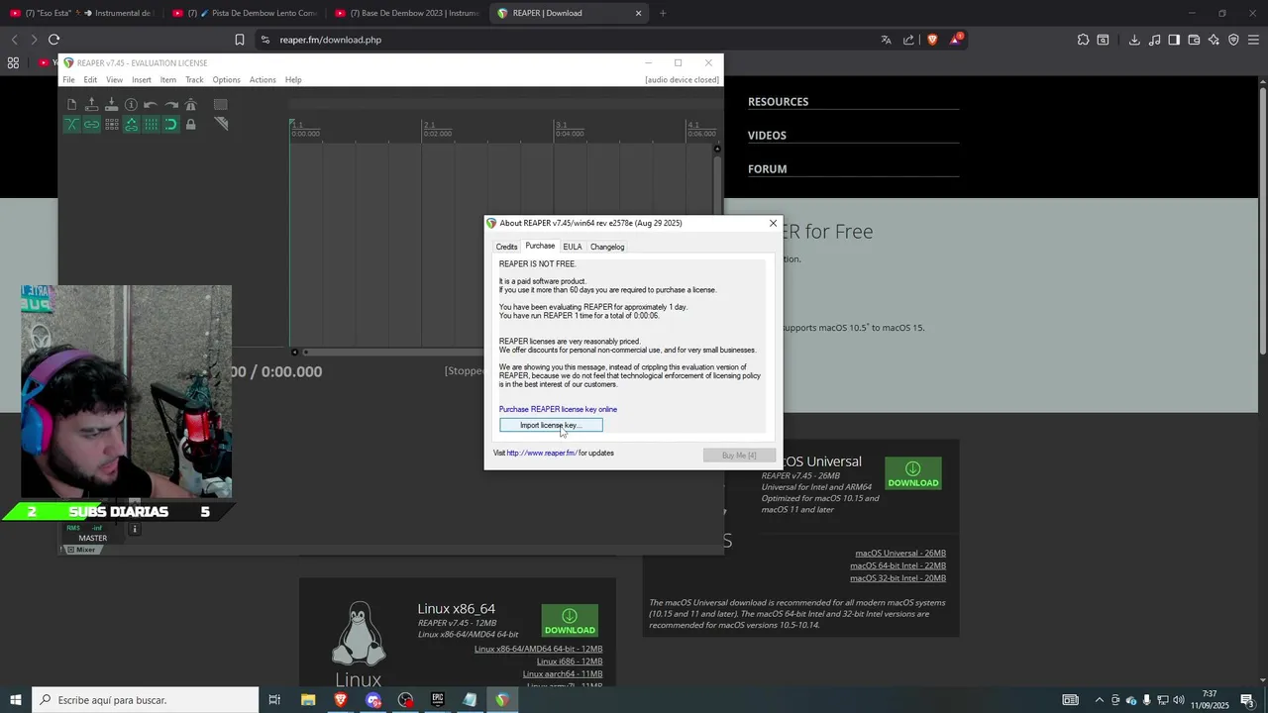Open media playlist music note icon
1268x713 pixels.
coord(1154,40)
